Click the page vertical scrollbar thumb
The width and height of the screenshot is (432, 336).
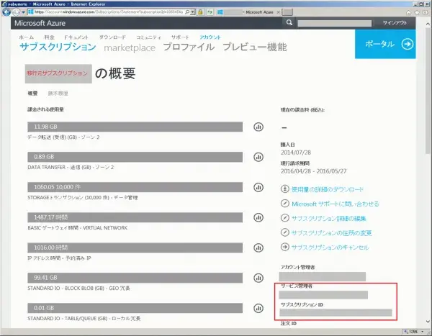[428, 91]
